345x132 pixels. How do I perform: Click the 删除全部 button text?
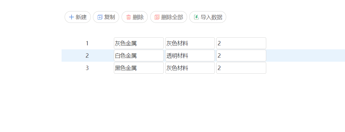172,17
